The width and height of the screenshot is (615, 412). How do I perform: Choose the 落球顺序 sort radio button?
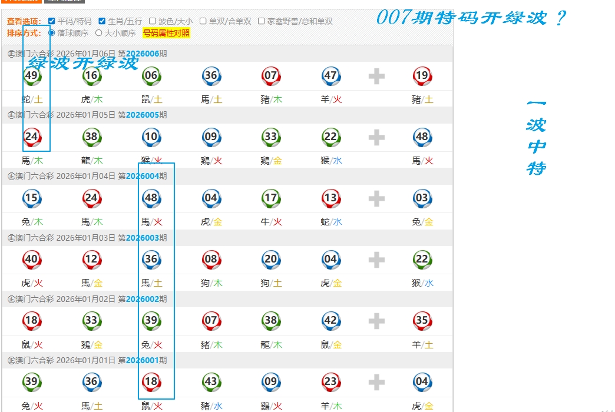pos(52,33)
